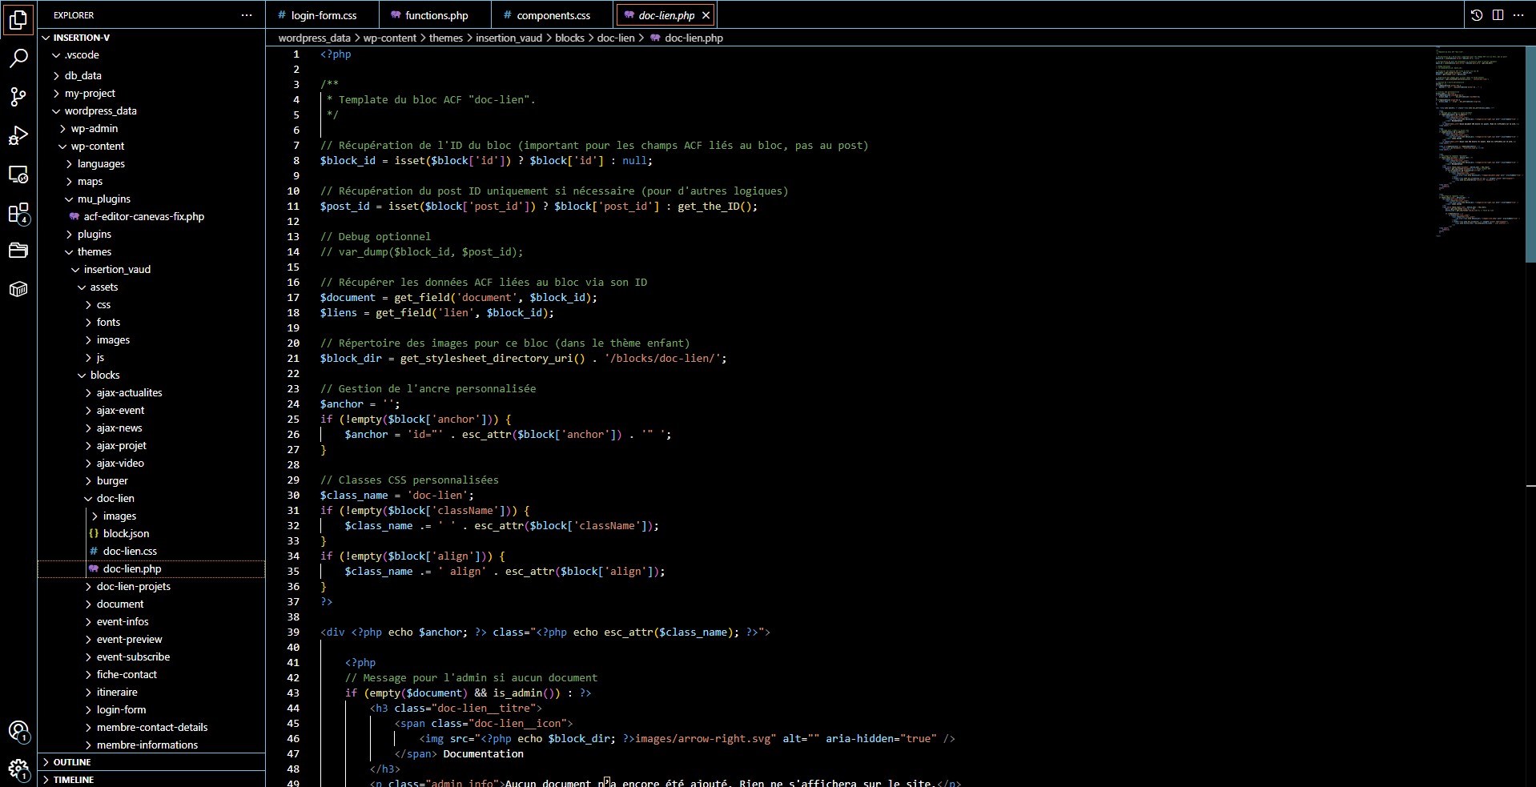This screenshot has width=1536, height=787.
Task: Open the Manage settings gear
Action: click(x=18, y=769)
